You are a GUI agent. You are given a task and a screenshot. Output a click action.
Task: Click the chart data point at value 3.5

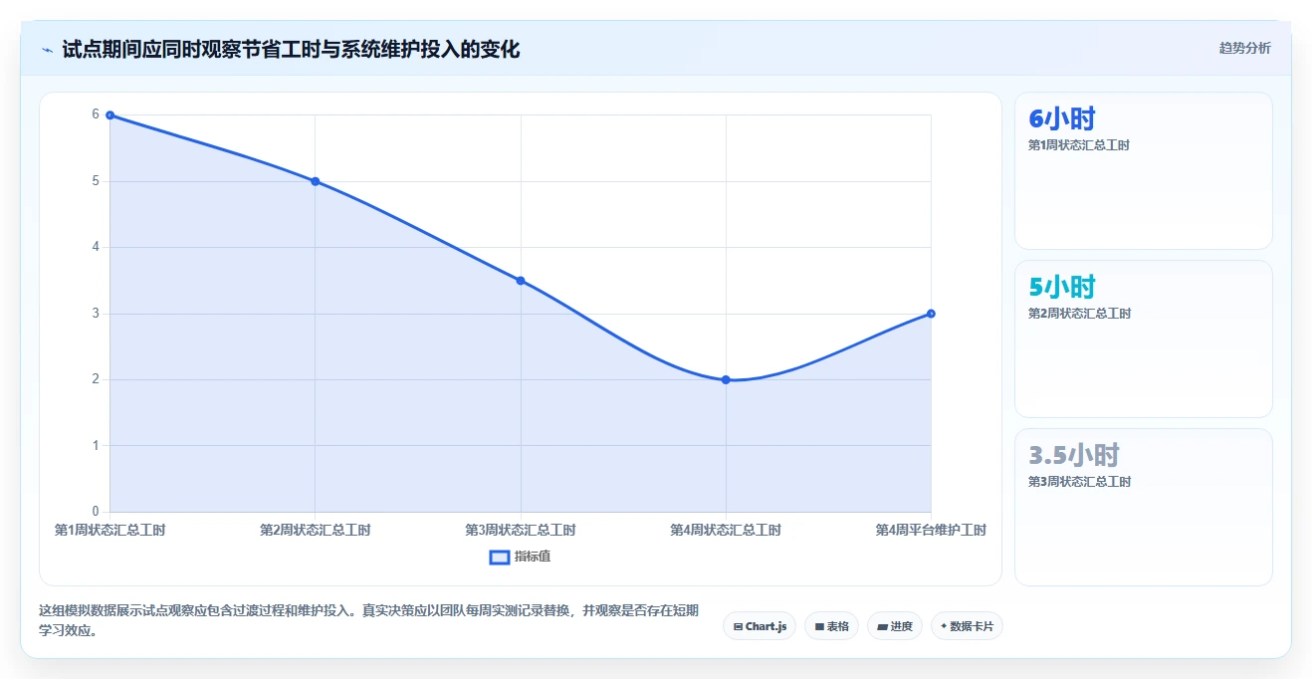[x=521, y=281]
